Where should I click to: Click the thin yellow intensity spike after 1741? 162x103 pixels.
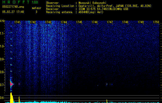[19, 100]
